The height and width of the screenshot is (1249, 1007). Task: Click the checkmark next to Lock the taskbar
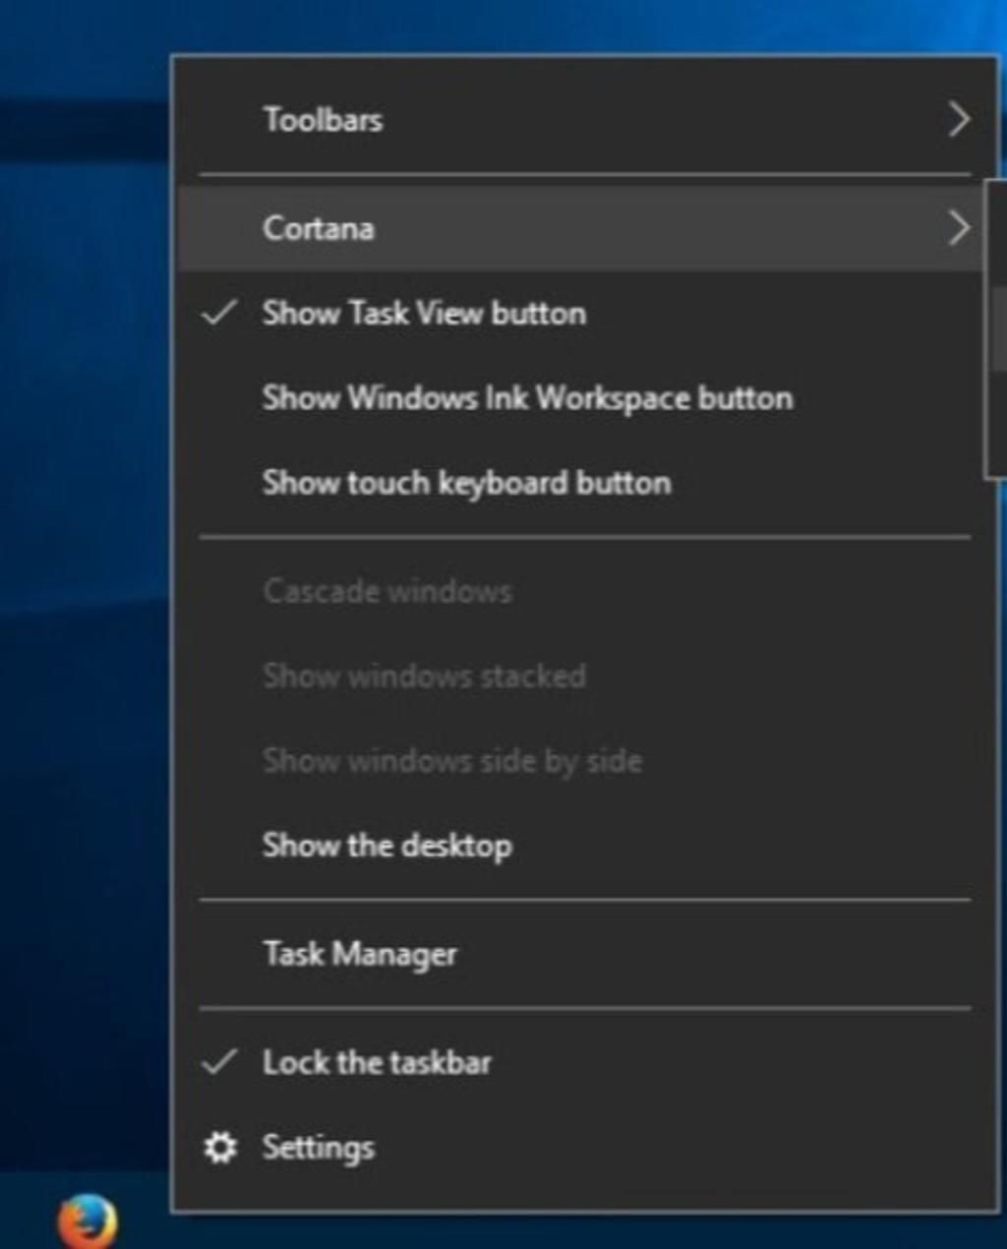(x=220, y=1062)
